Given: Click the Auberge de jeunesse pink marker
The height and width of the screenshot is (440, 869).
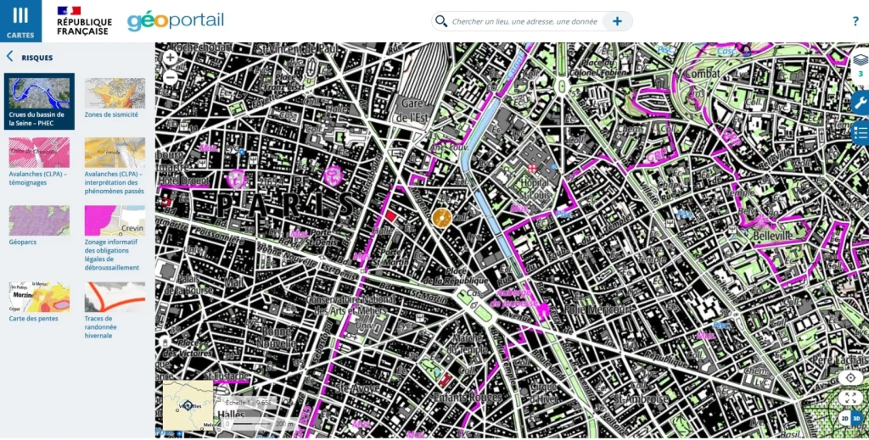Looking at the screenshot, I should pos(544,311).
